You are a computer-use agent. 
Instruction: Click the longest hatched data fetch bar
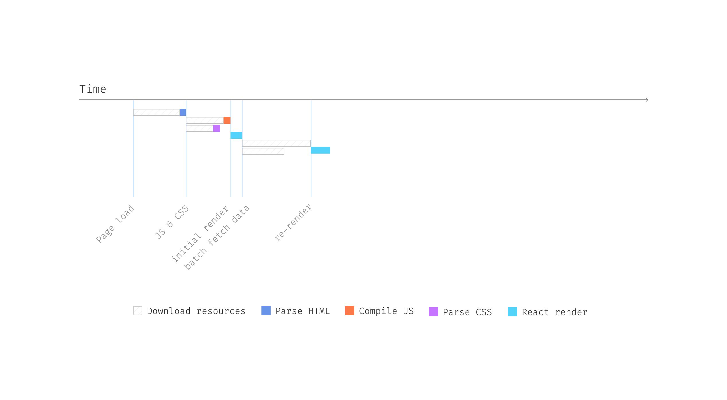(276, 143)
